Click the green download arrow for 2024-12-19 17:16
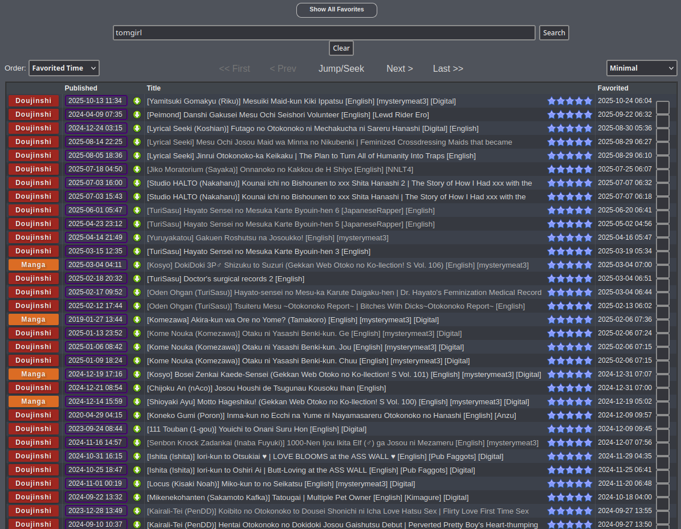Viewport: 681px width, 529px height. [x=137, y=375]
